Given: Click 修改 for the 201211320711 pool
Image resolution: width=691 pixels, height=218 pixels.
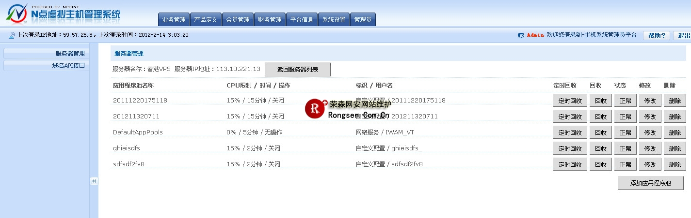Looking at the screenshot, I should 650,116.
